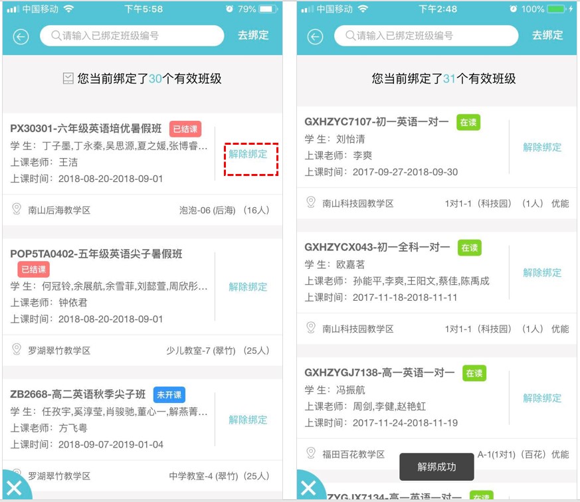Unbind class GXHZYGJ7138 via 解除绑定
Viewport: 580px width, 502px height.
click(542, 398)
